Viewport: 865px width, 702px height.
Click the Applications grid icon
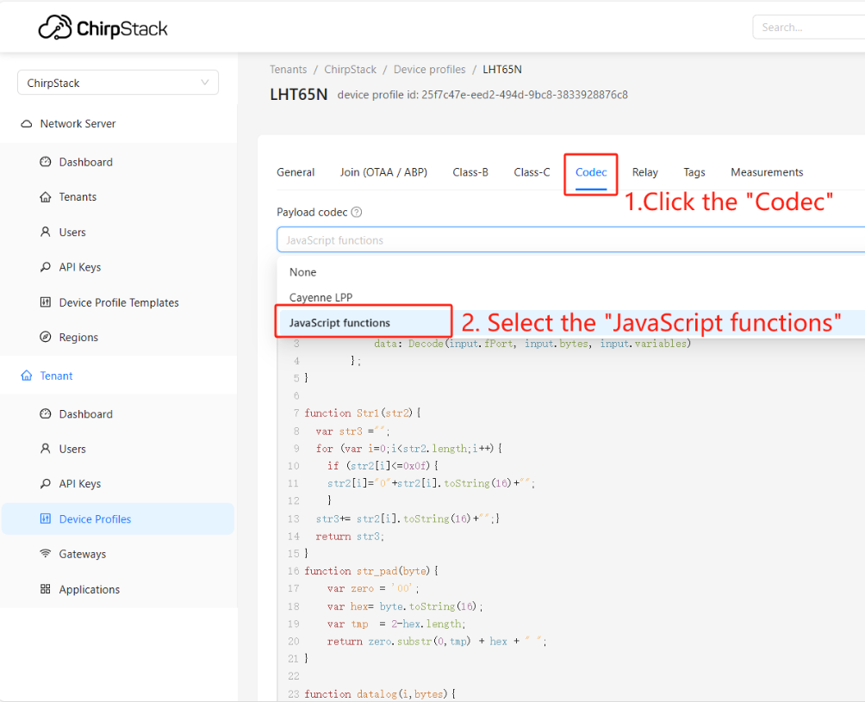(x=46, y=589)
